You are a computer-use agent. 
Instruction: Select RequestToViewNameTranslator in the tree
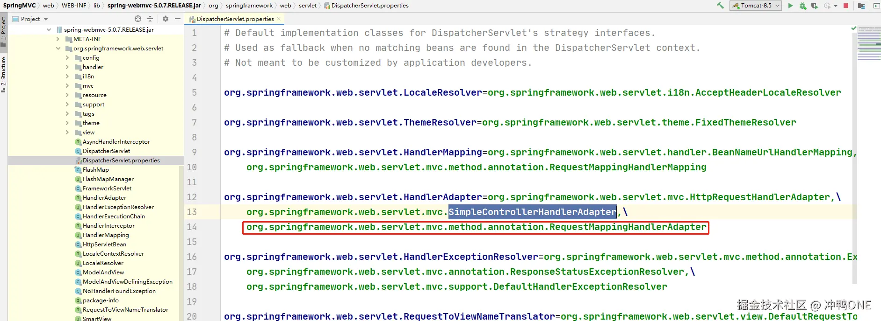tap(125, 310)
